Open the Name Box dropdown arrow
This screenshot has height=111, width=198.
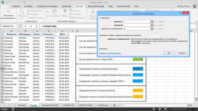pos(16,26)
